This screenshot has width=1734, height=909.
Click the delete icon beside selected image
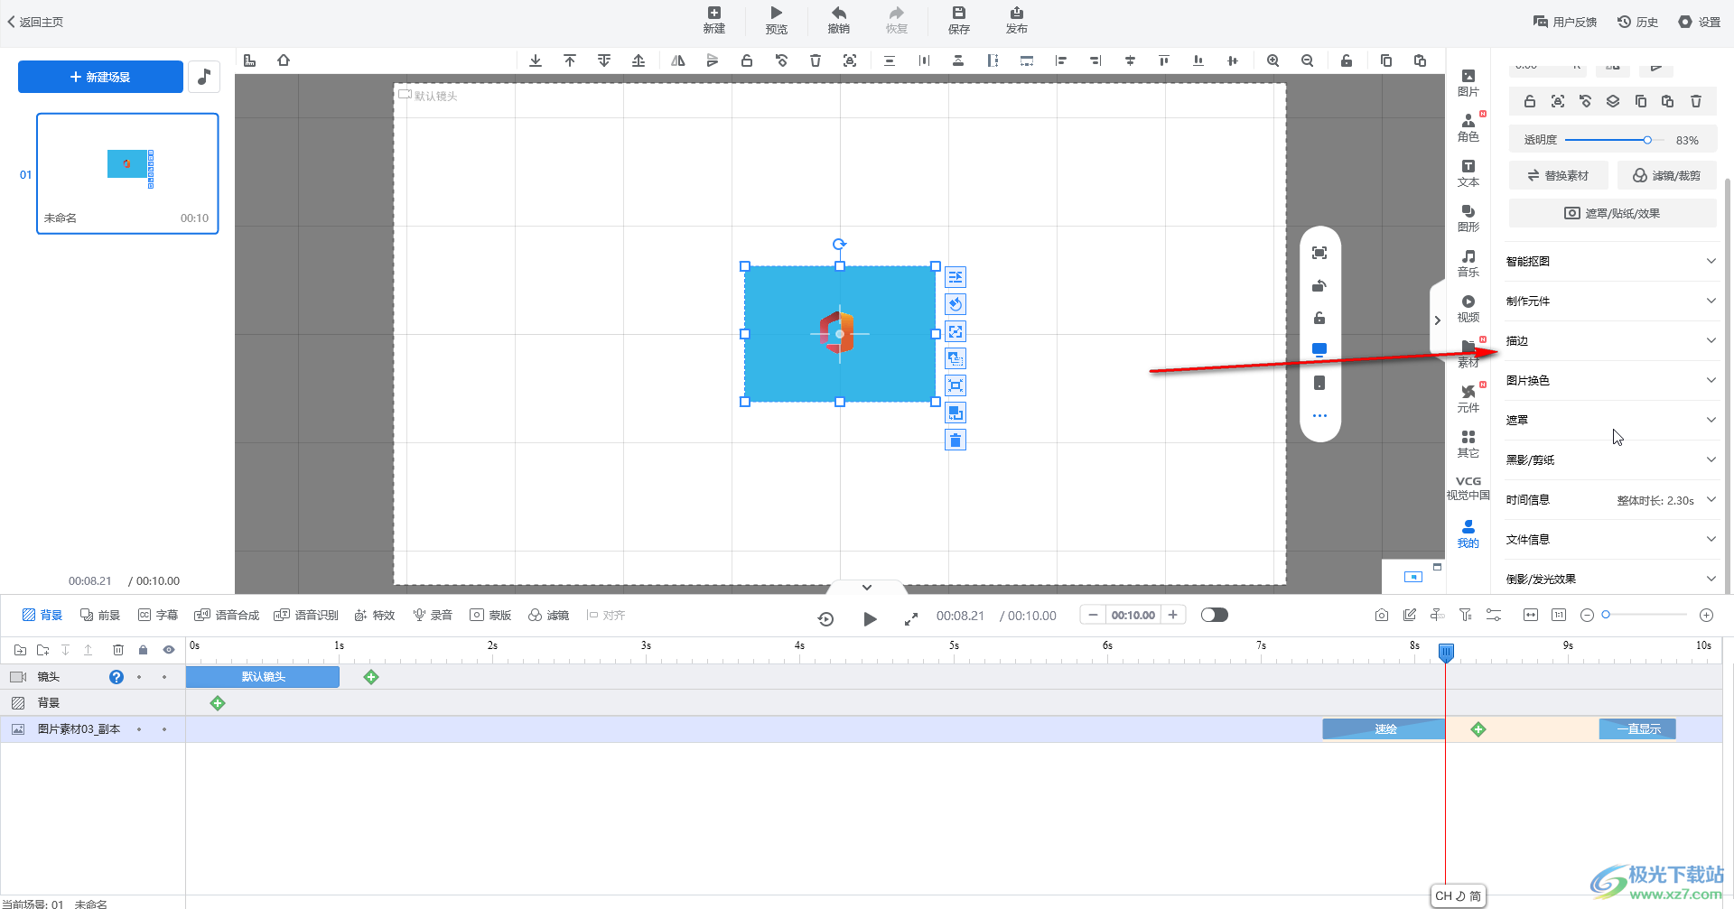point(956,440)
